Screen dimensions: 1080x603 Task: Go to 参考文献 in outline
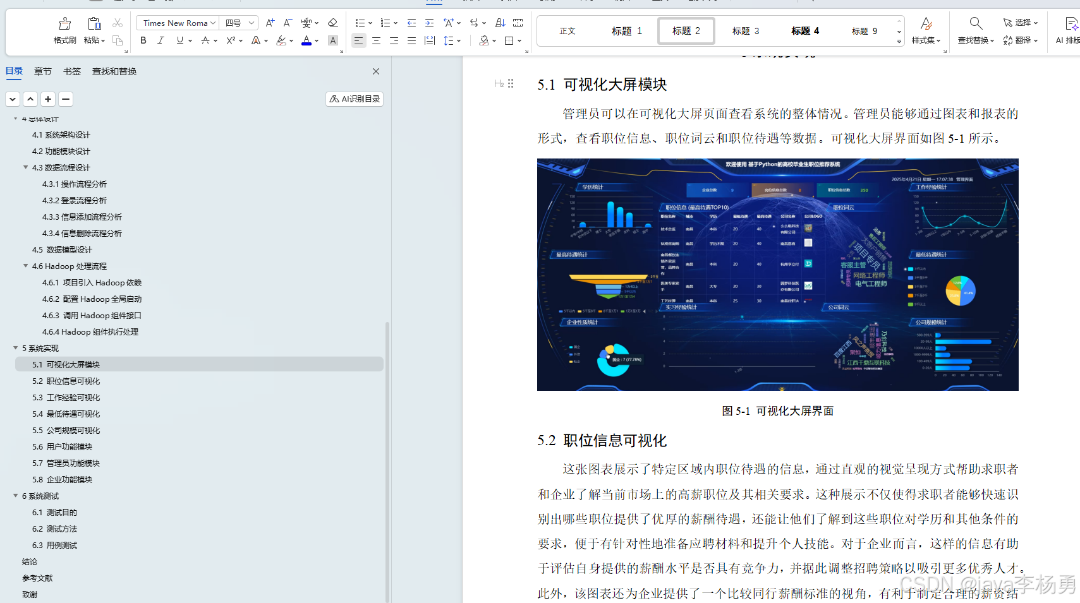click(x=37, y=578)
